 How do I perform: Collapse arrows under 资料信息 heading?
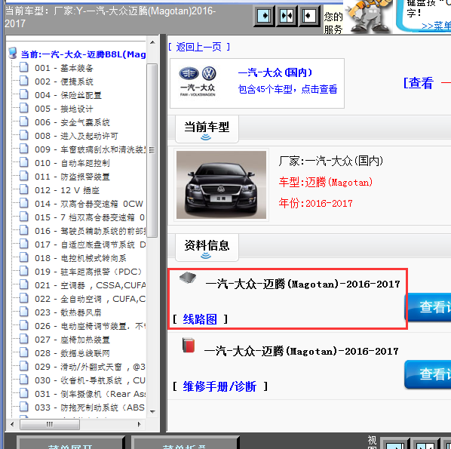(206, 256)
